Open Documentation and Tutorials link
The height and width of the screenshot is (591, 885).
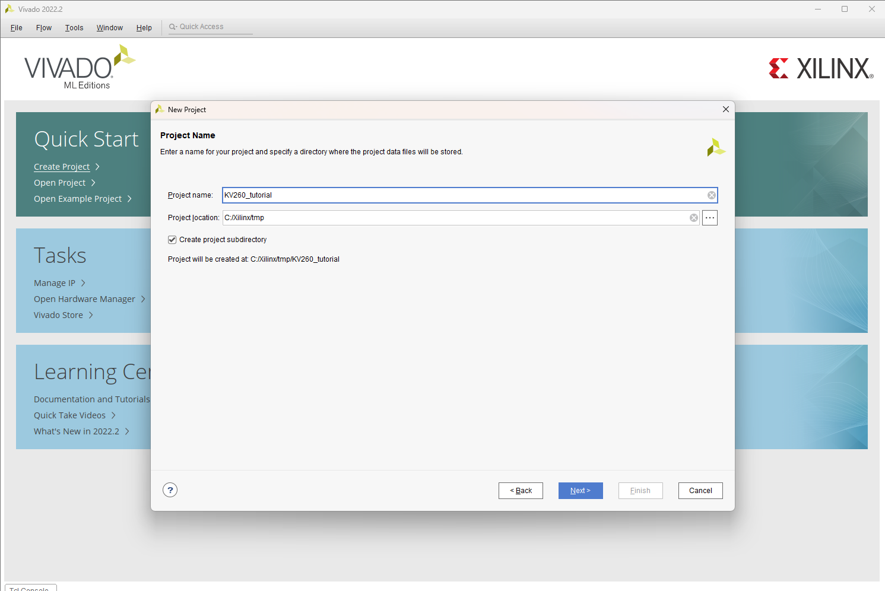[92, 399]
